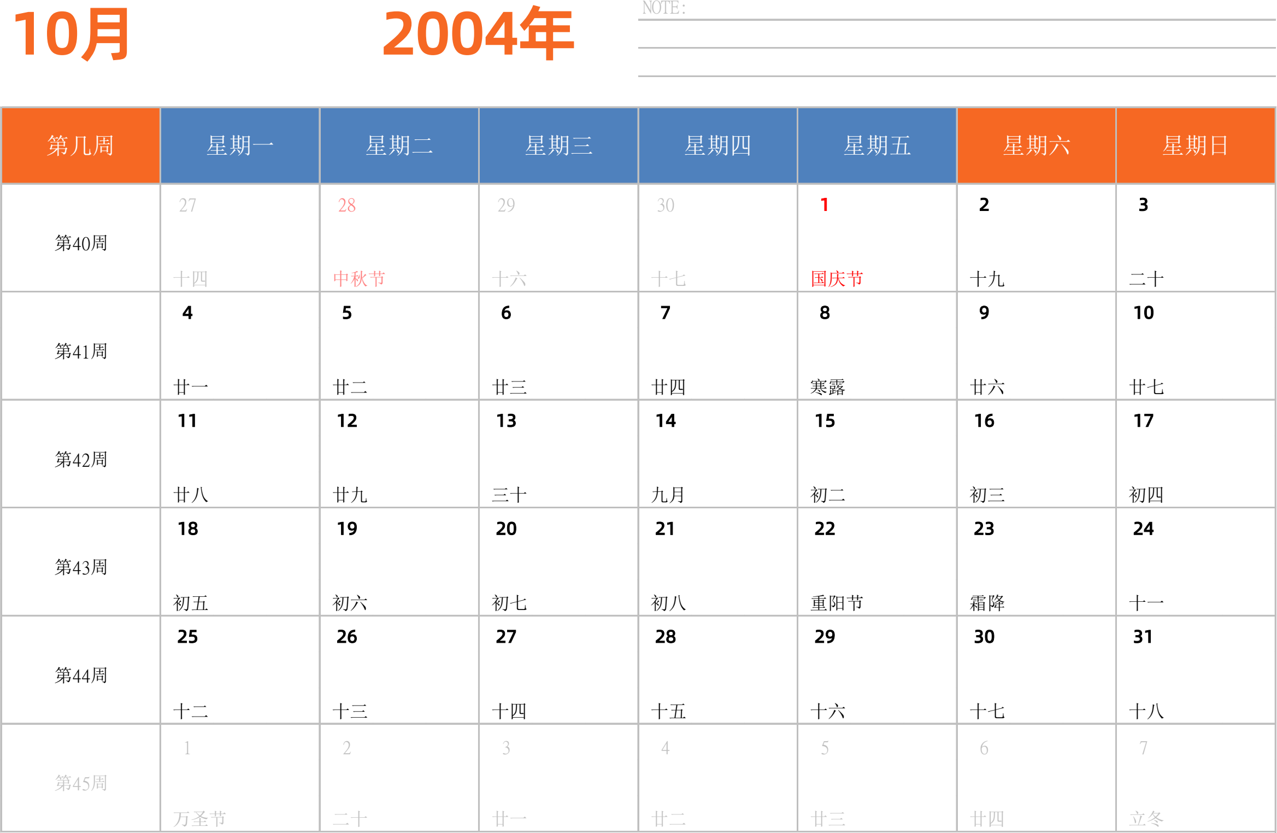Image resolution: width=1277 pixels, height=833 pixels.
Task: Click the 国庆节 holiday label
Action: pos(837,279)
